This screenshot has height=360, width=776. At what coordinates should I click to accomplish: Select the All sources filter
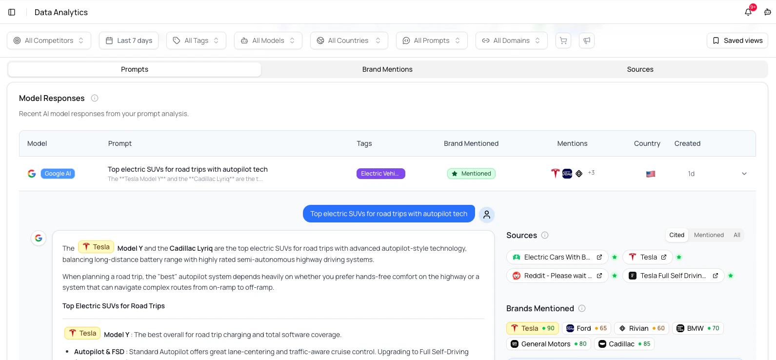click(737, 235)
